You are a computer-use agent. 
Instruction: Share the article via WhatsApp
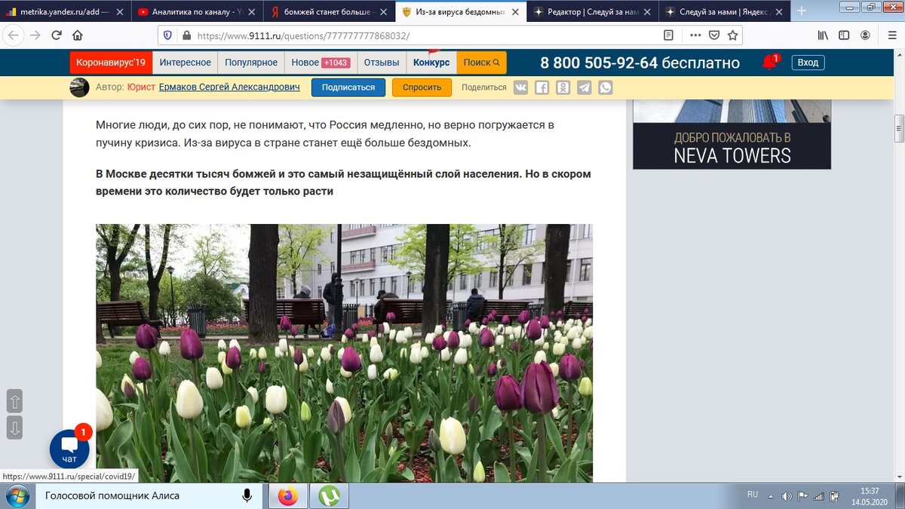click(605, 87)
